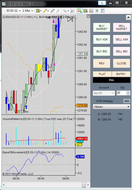Decrease Qty with the down stepper

click(x=128, y=94)
